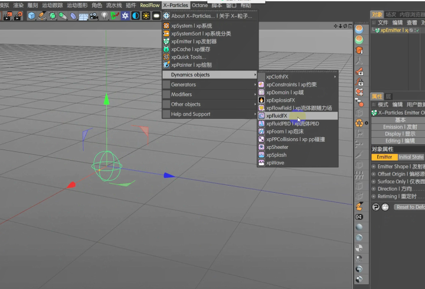
Task: Open the spline pen tool
Action: coord(42,16)
